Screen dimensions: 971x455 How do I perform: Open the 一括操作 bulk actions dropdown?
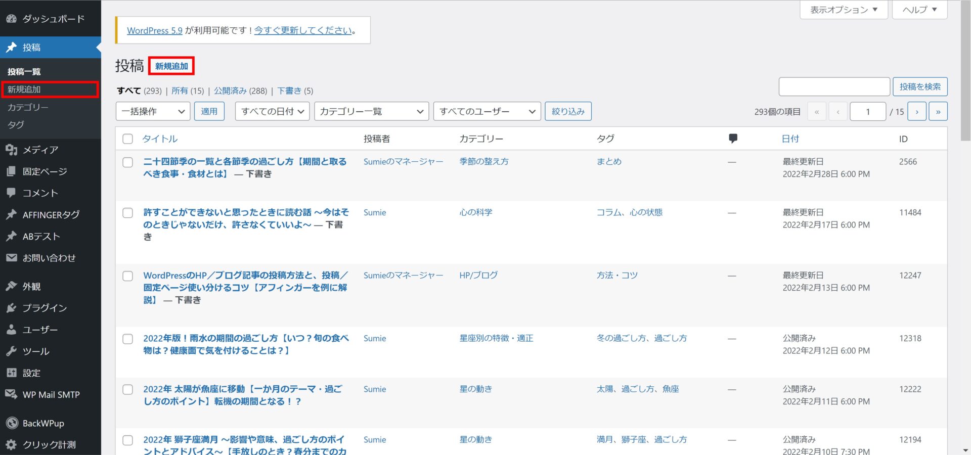click(153, 112)
